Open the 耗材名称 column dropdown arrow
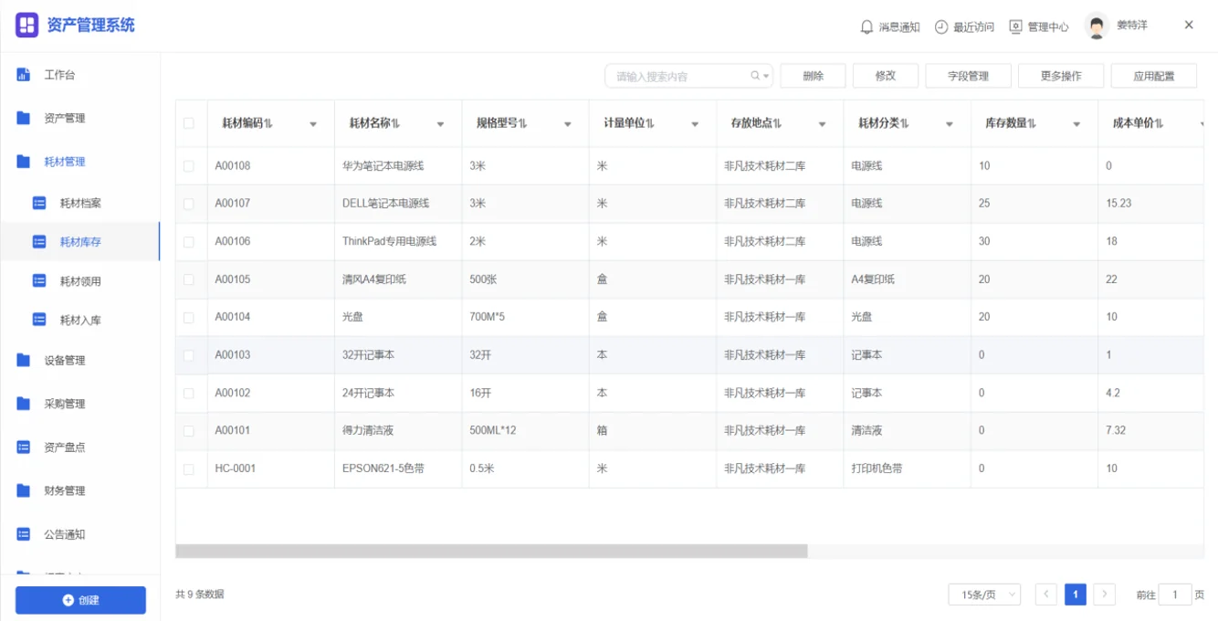The width and height of the screenshot is (1218, 621). tap(440, 124)
